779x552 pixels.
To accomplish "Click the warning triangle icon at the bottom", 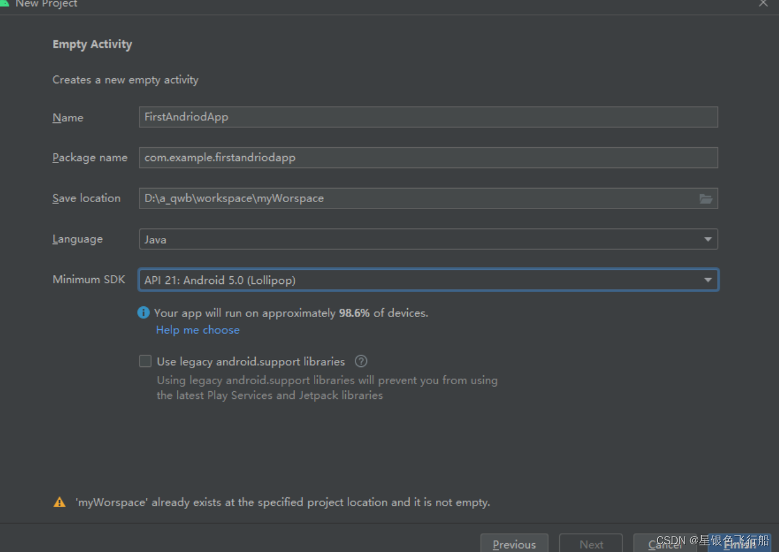I will [x=60, y=503].
